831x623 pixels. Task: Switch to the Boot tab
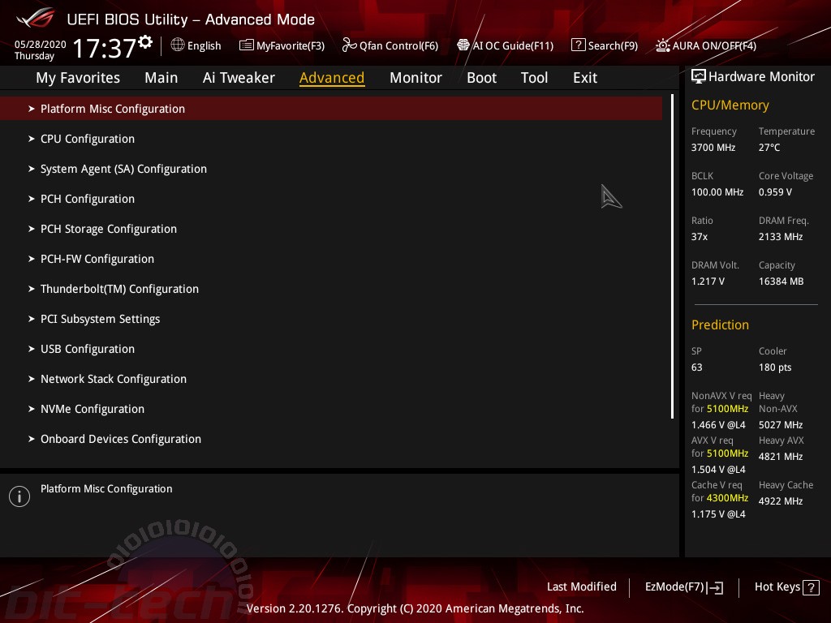tap(481, 78)
